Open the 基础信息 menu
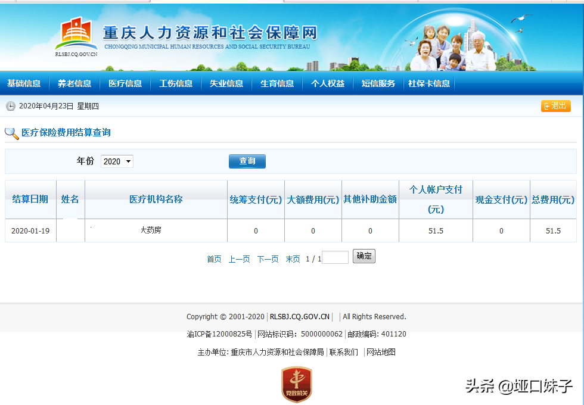Image resolution: width=584 pixels, height=405 pixels. (24, 84)
